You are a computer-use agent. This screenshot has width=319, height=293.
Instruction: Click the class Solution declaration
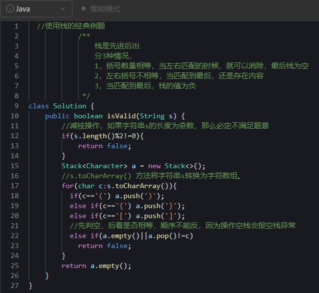point(61,106)
